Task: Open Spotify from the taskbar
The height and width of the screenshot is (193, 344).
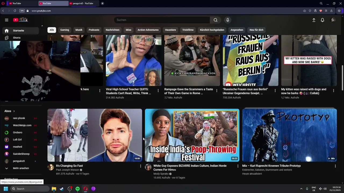Action: (78, 189)
